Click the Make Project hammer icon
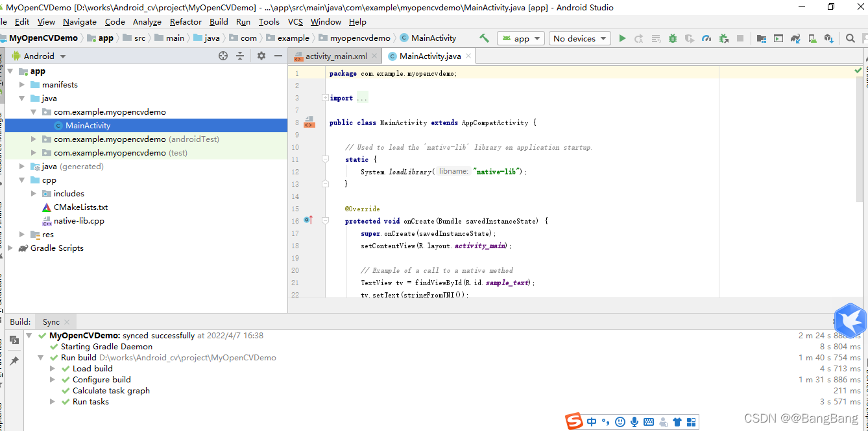The width and height of the screenshot is (868, 431). click(484, 38)
